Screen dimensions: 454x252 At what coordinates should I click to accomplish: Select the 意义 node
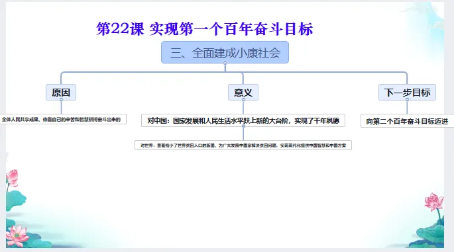pyautogui.click(x=243, y=92)
